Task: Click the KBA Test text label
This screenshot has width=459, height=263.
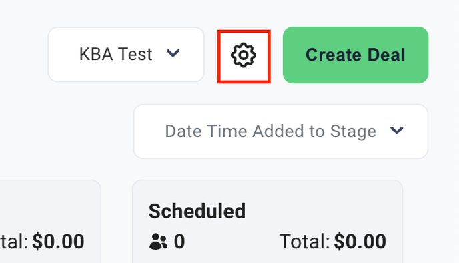Action: coord(115,55)
